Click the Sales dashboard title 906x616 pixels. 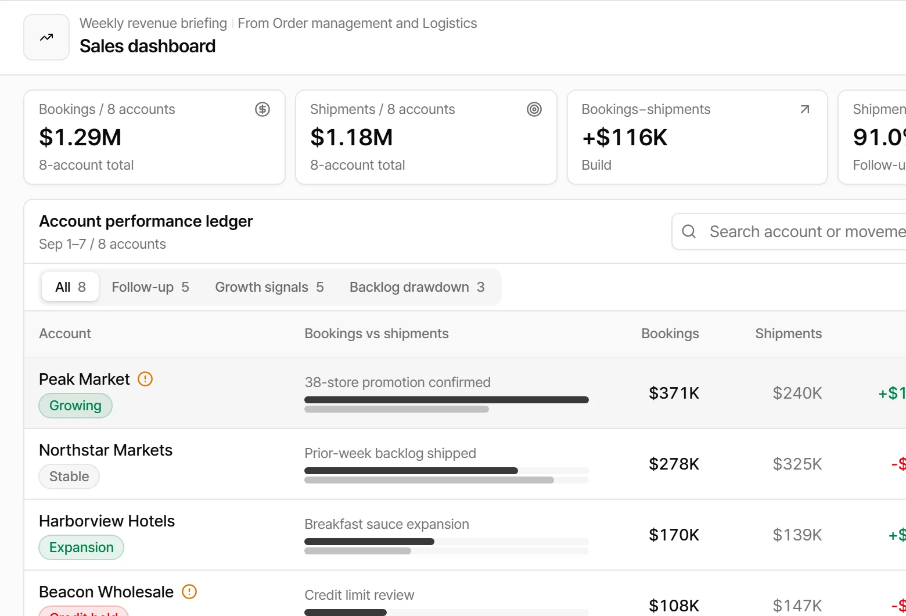click(x=148, y=46)
